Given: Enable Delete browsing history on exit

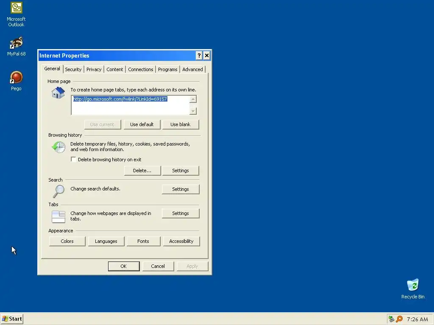Looking at the screenshot, I should click(73, 160).
